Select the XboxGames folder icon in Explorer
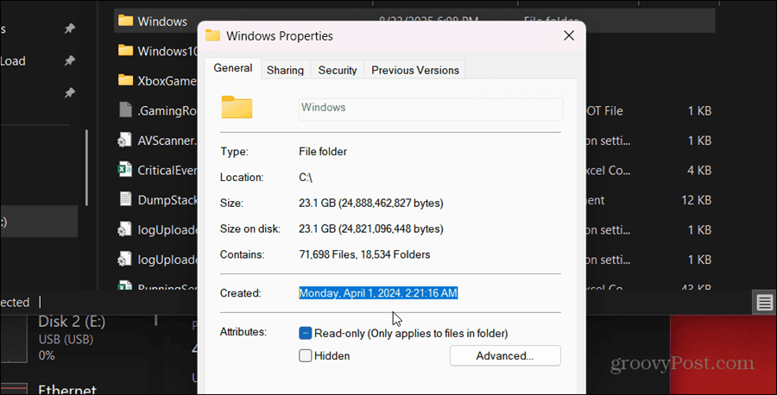 (x=125, y=80)
